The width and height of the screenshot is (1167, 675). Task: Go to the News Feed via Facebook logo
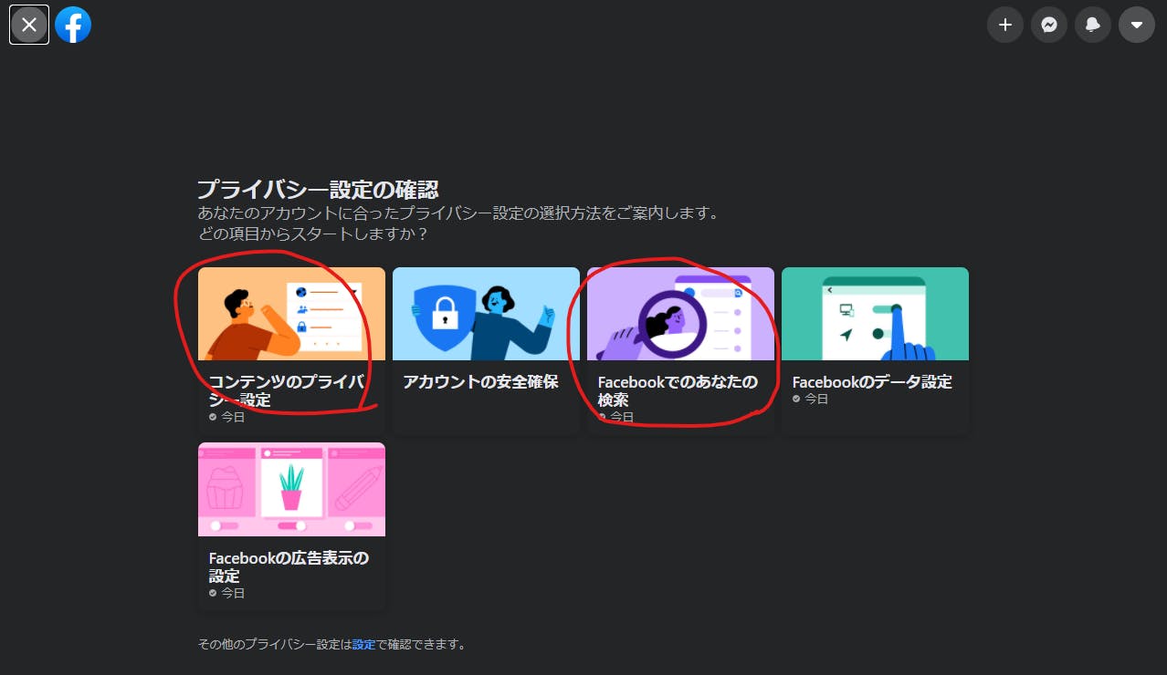73,25
